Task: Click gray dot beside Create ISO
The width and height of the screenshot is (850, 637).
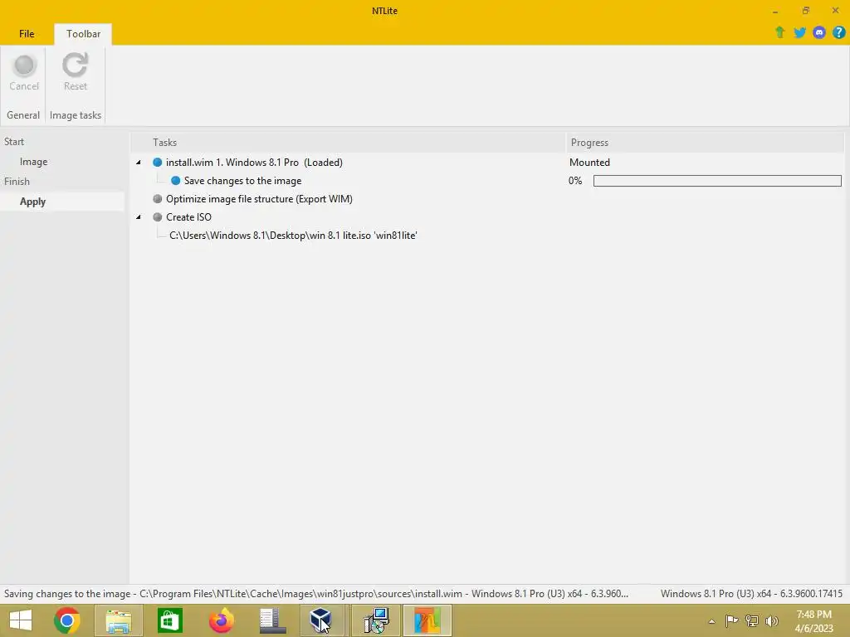Action: coord(157,216)
